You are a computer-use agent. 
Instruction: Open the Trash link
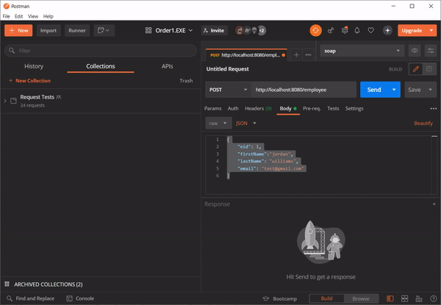[186, 81]
